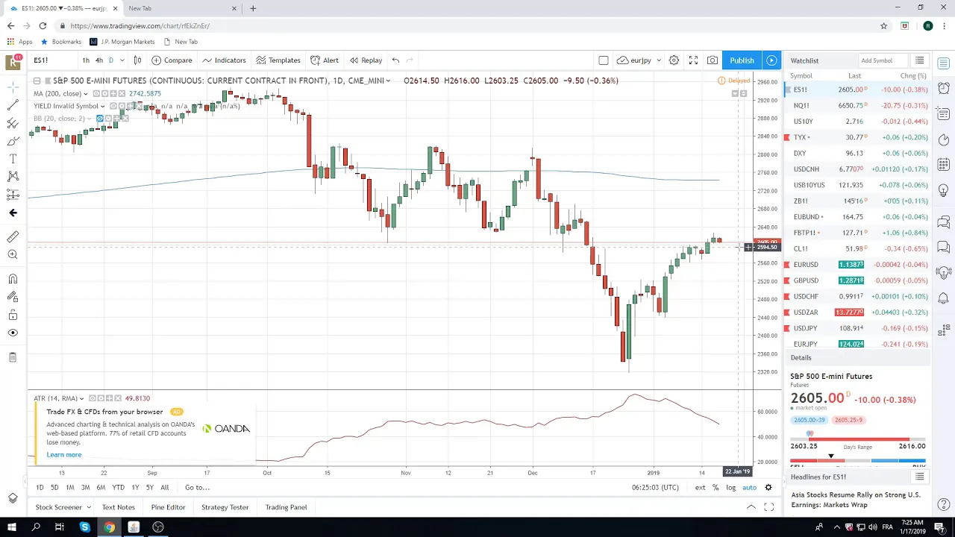Click Compare to add symbol
The width and height of the screenshot is (955, 537).
[172, 60]
